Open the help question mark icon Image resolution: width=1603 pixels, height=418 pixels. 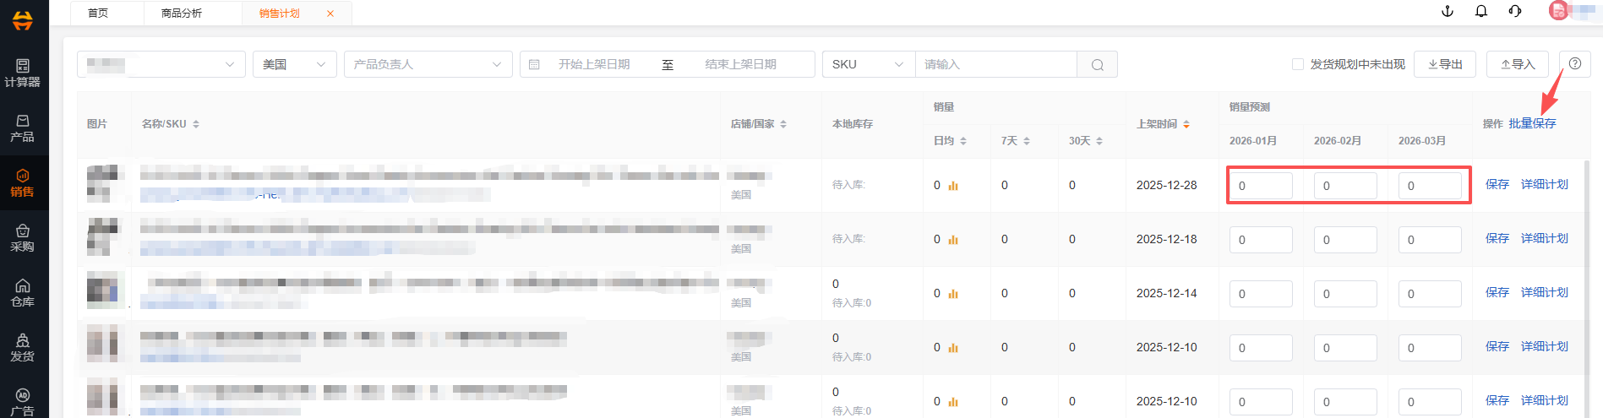[1574, 64]
